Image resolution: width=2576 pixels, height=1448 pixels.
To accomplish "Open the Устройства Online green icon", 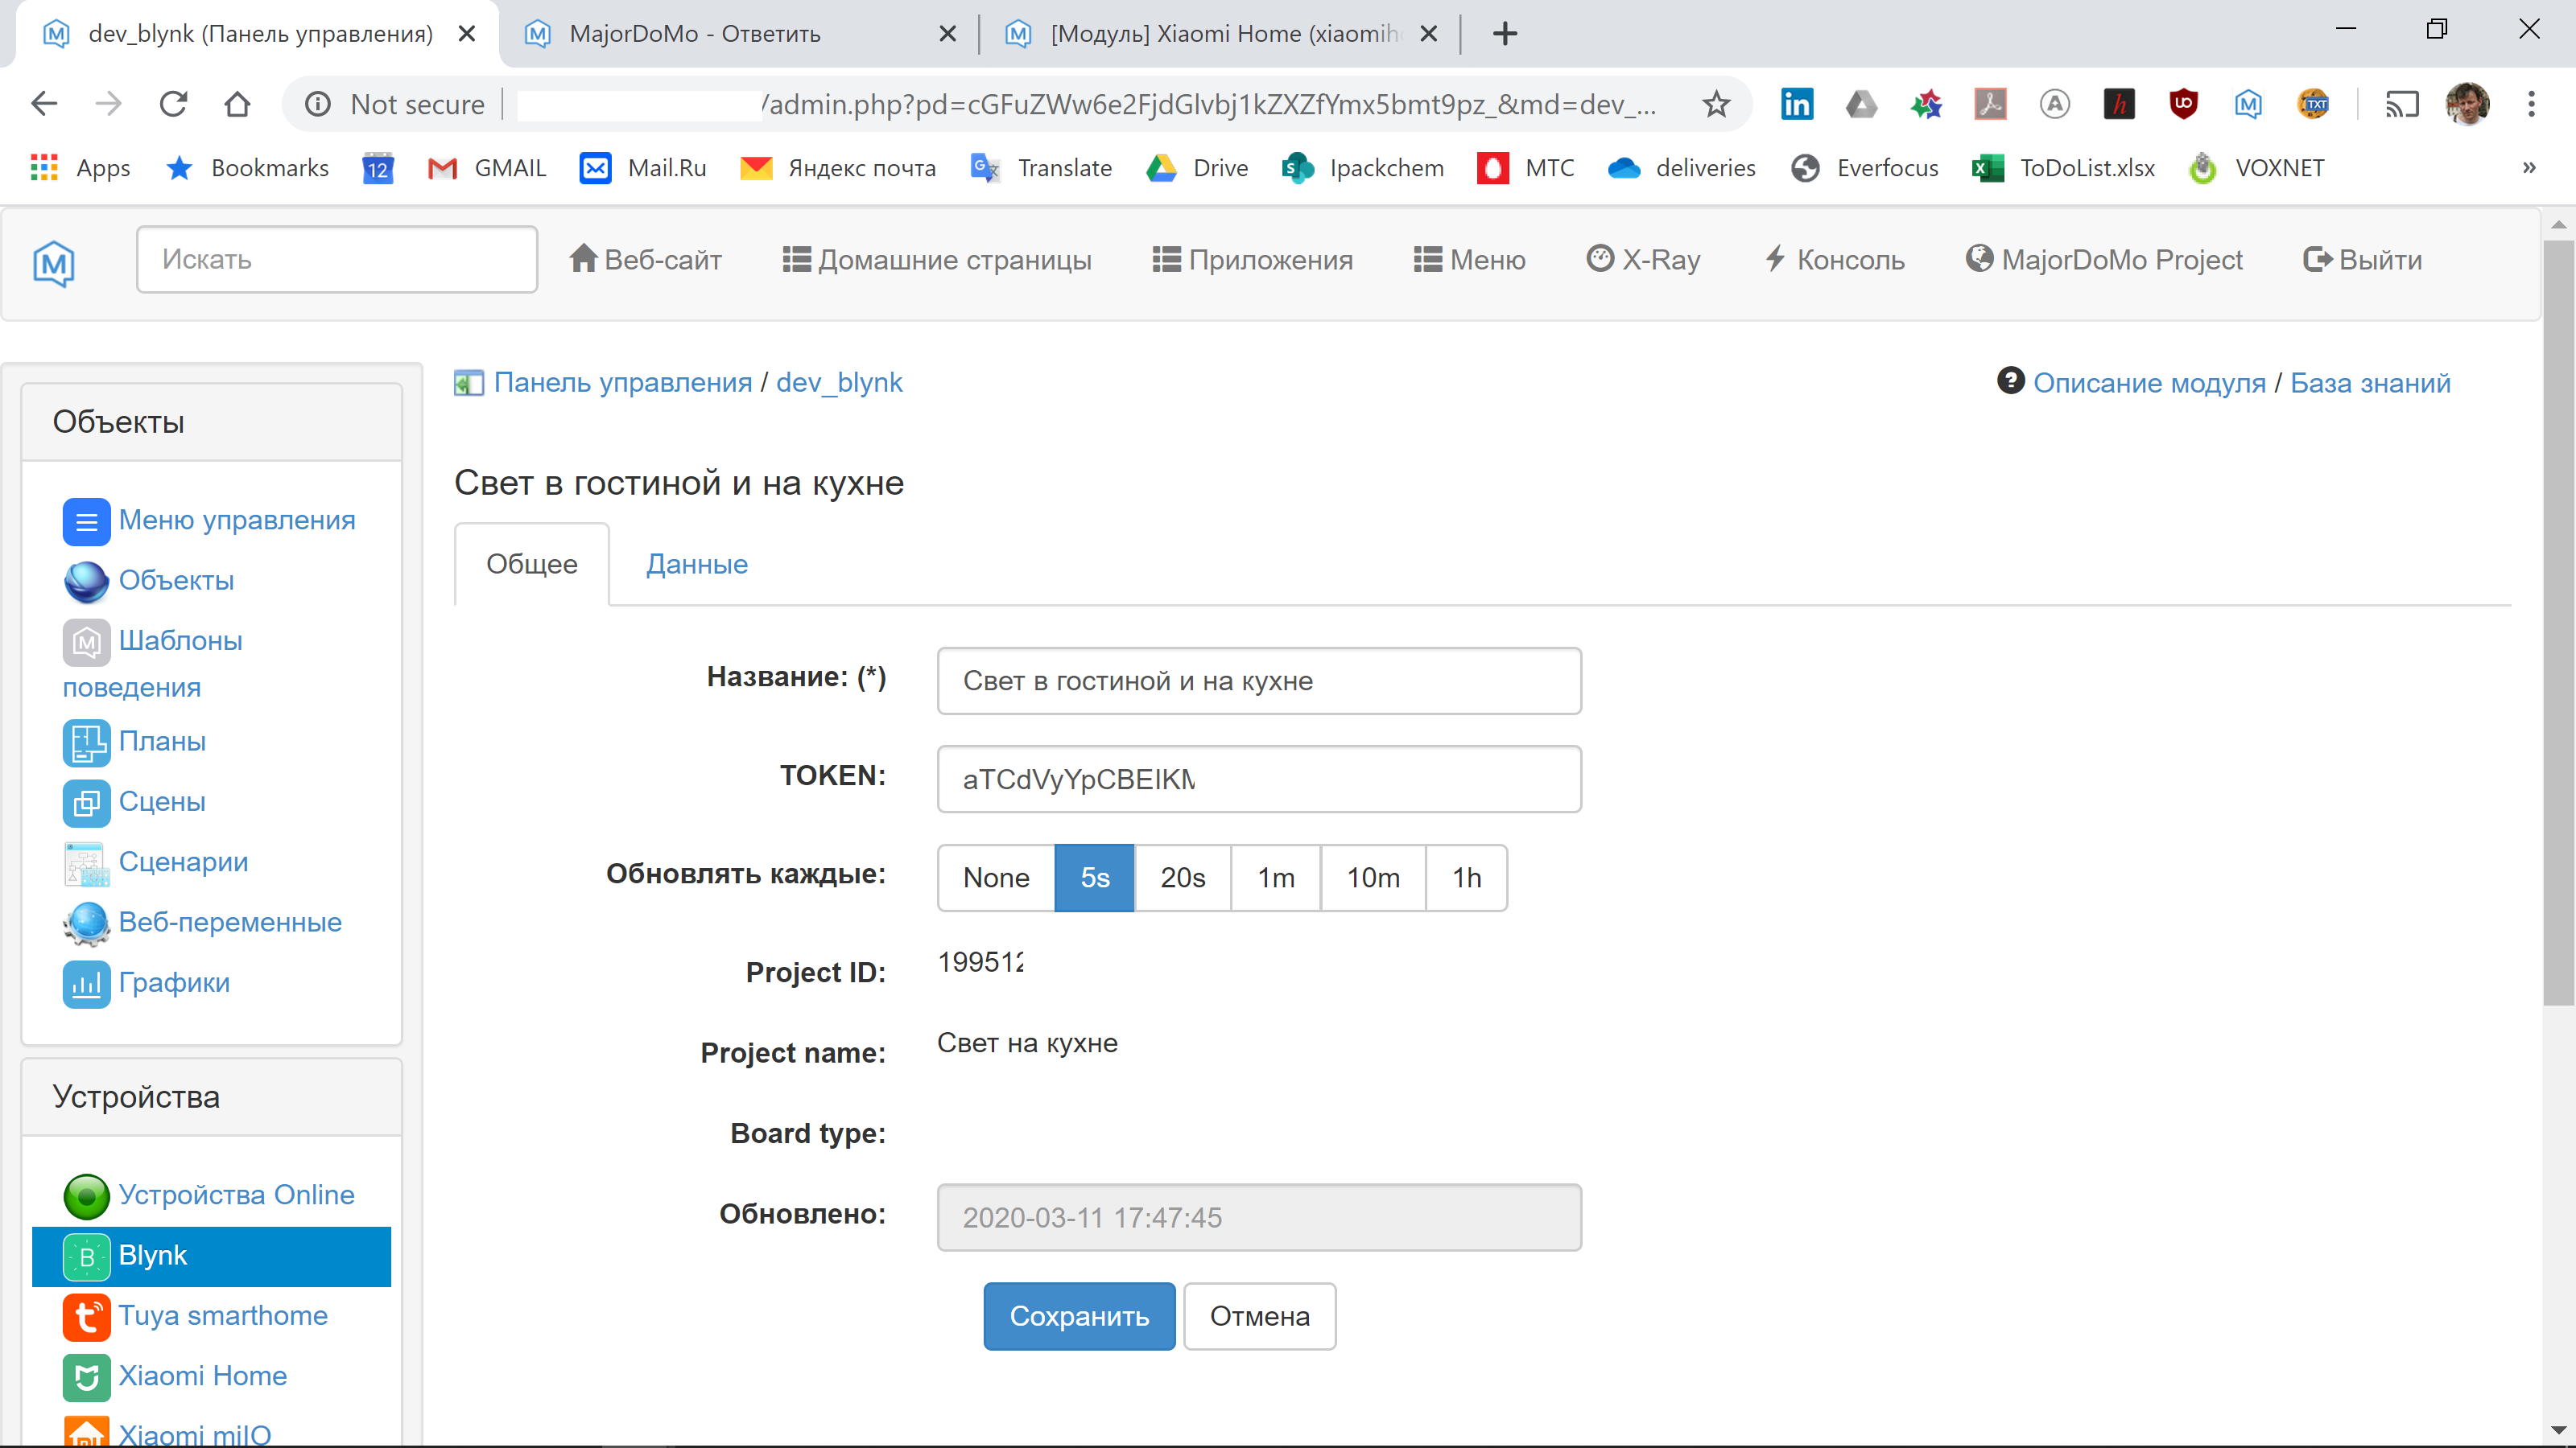I will pos(87,1195).
